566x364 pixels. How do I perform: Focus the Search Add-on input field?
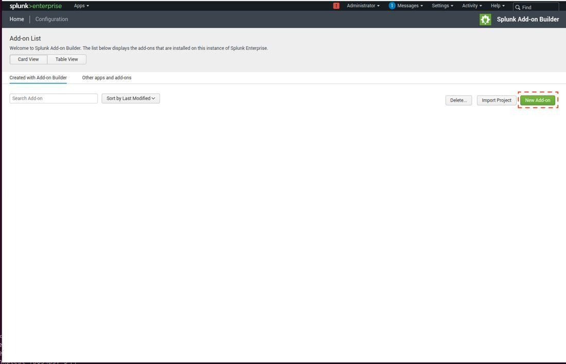54,99
